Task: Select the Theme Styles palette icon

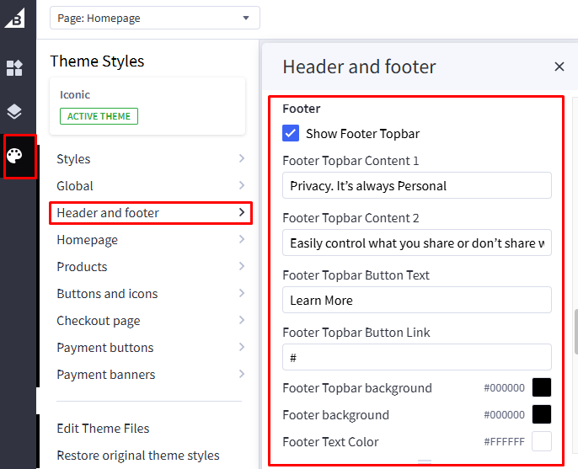Action: coord(16,156)
